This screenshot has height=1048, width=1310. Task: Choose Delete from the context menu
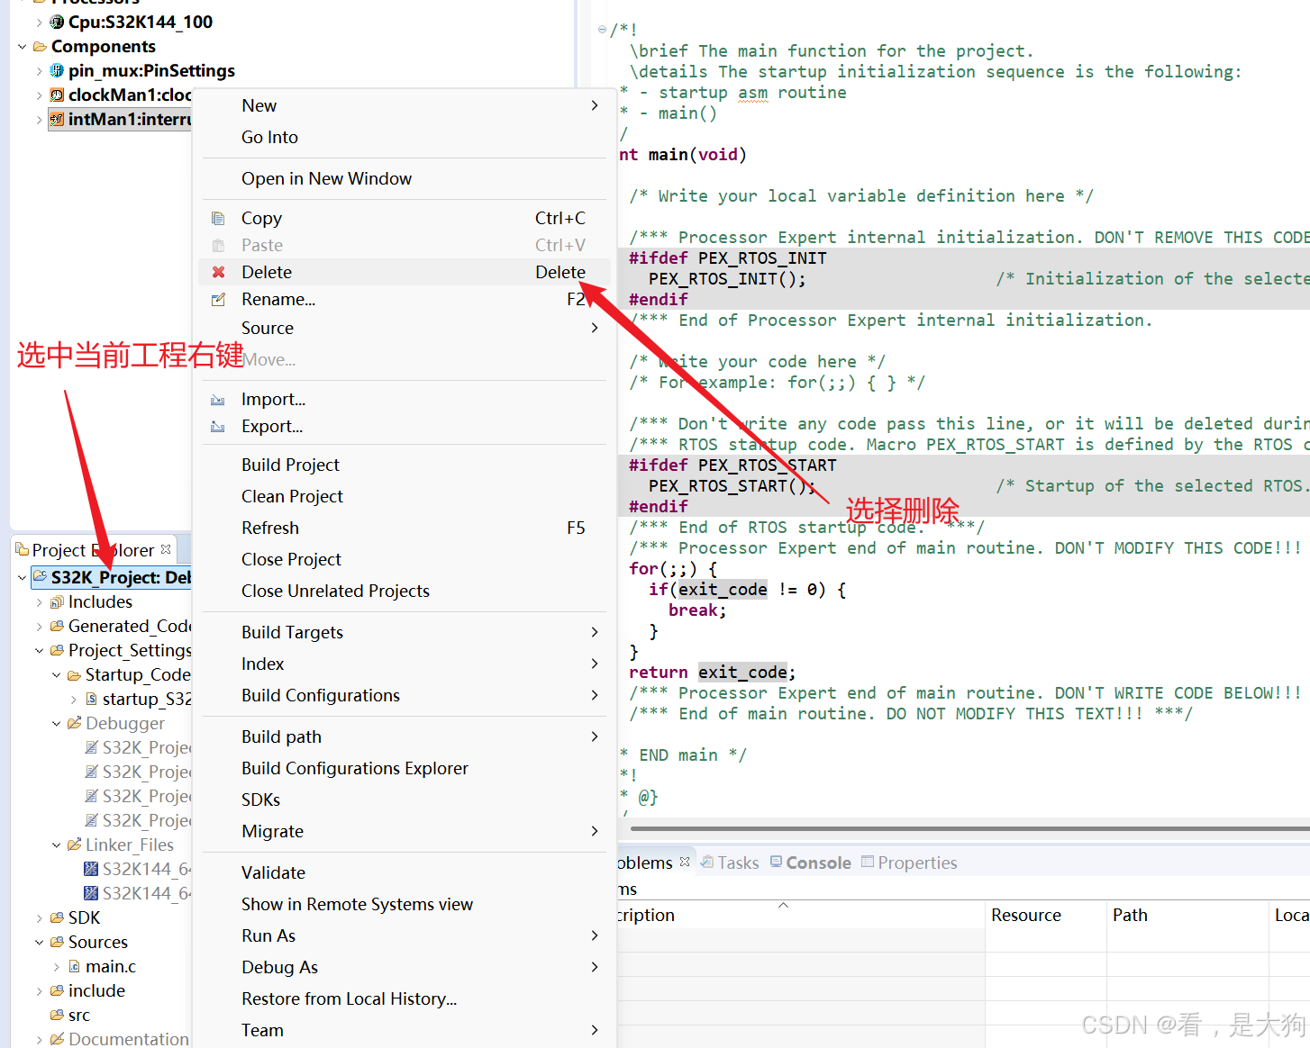point(405,272)
